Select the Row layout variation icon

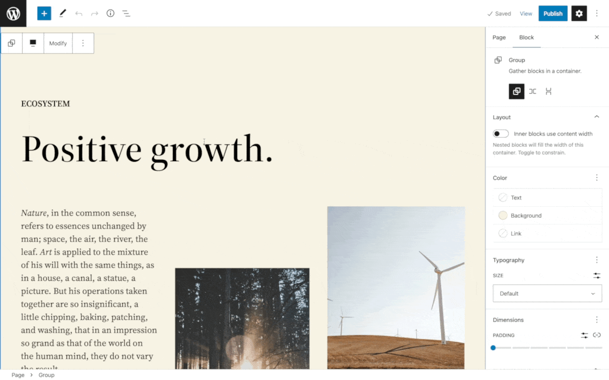tap(532, 92)
